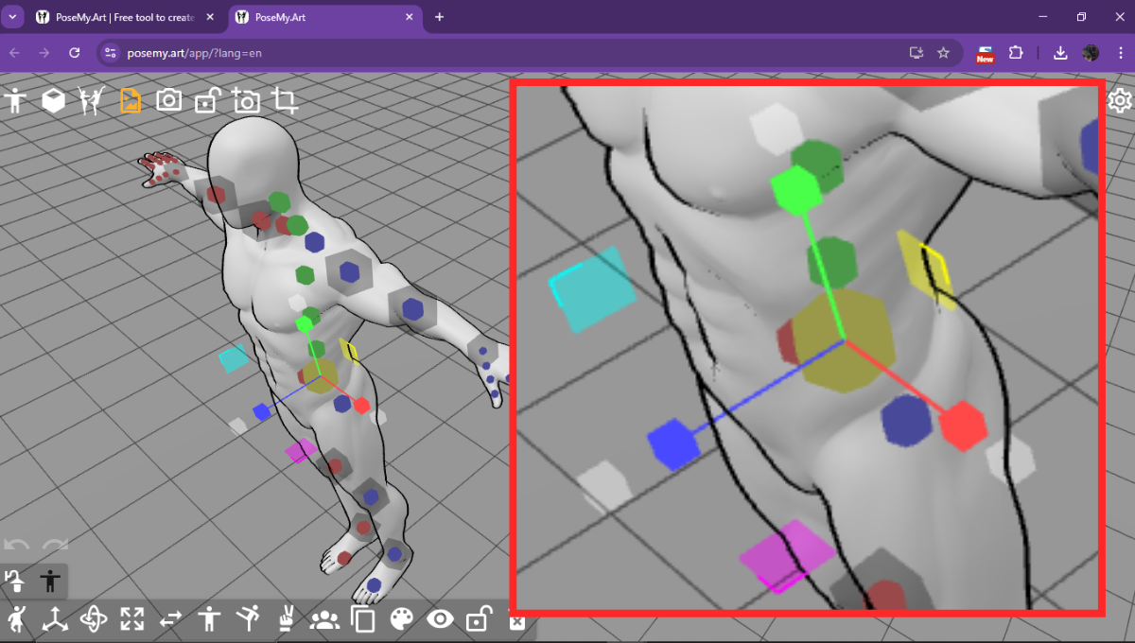
Task: Select the three-axis move tool
Action: (55, 619)
